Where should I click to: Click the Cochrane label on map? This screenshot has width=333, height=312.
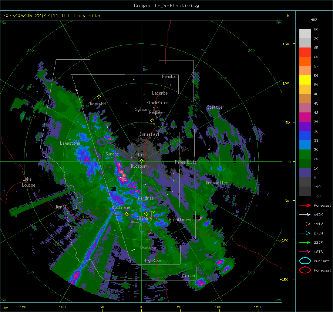click(x=121, y=207)
